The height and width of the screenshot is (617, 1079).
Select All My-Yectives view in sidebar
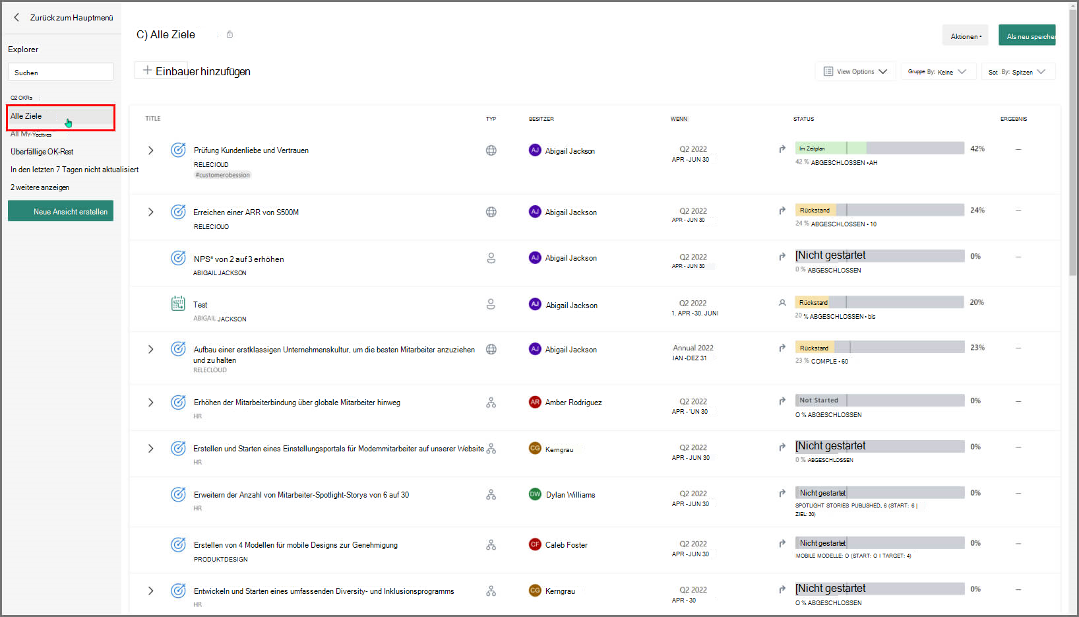(x=31, y=134)
